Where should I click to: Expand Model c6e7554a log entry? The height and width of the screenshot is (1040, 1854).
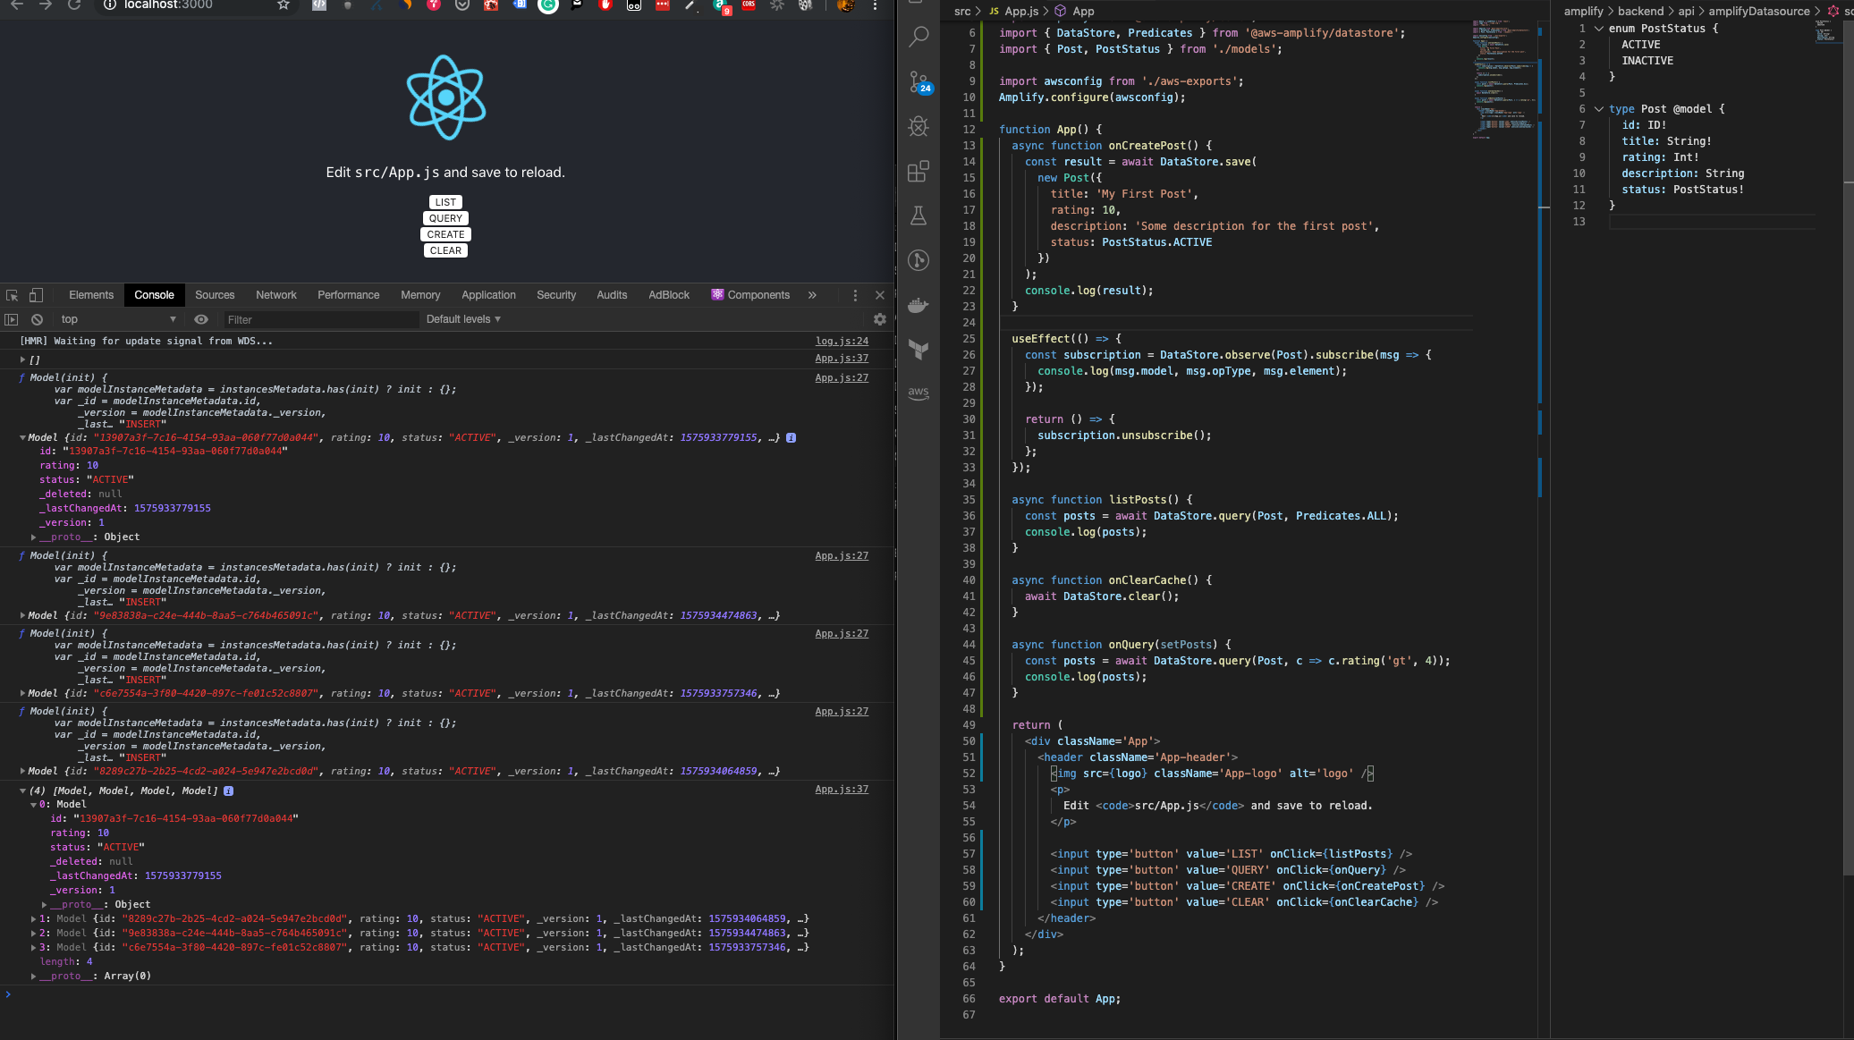point(23,693)
